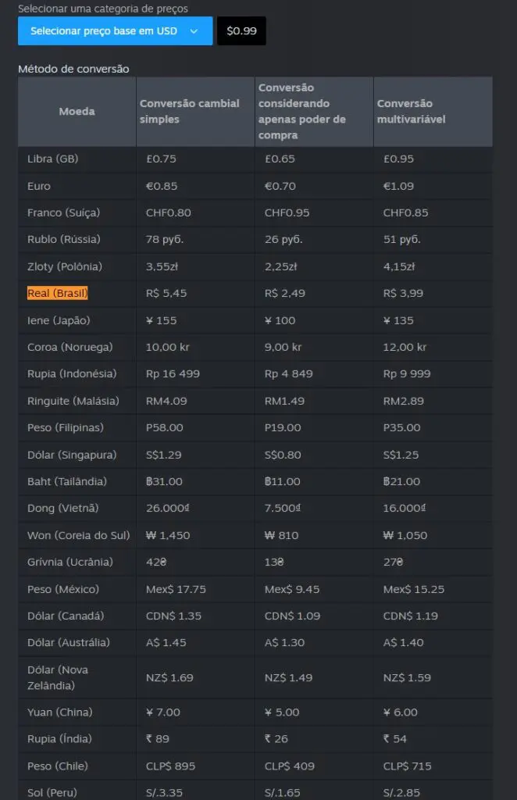517x800 pixels.
Task: Select the 'Iene (Japão)' currency row
Action: (58, 320)
